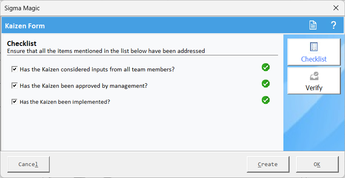Click the Sigma Magic title bar text

pos(23,8)
